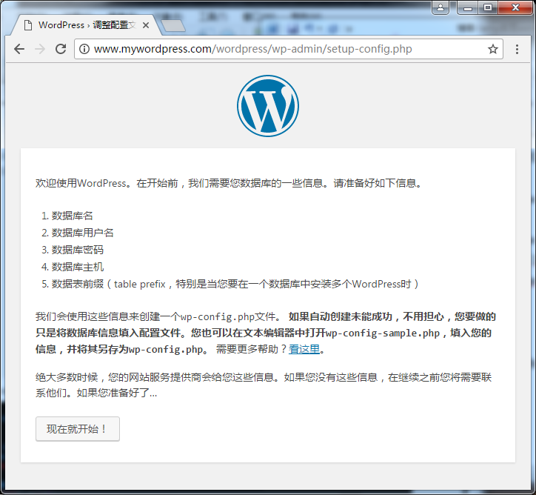
Task: Close the WordPress tab
Action: click(146, 25)
